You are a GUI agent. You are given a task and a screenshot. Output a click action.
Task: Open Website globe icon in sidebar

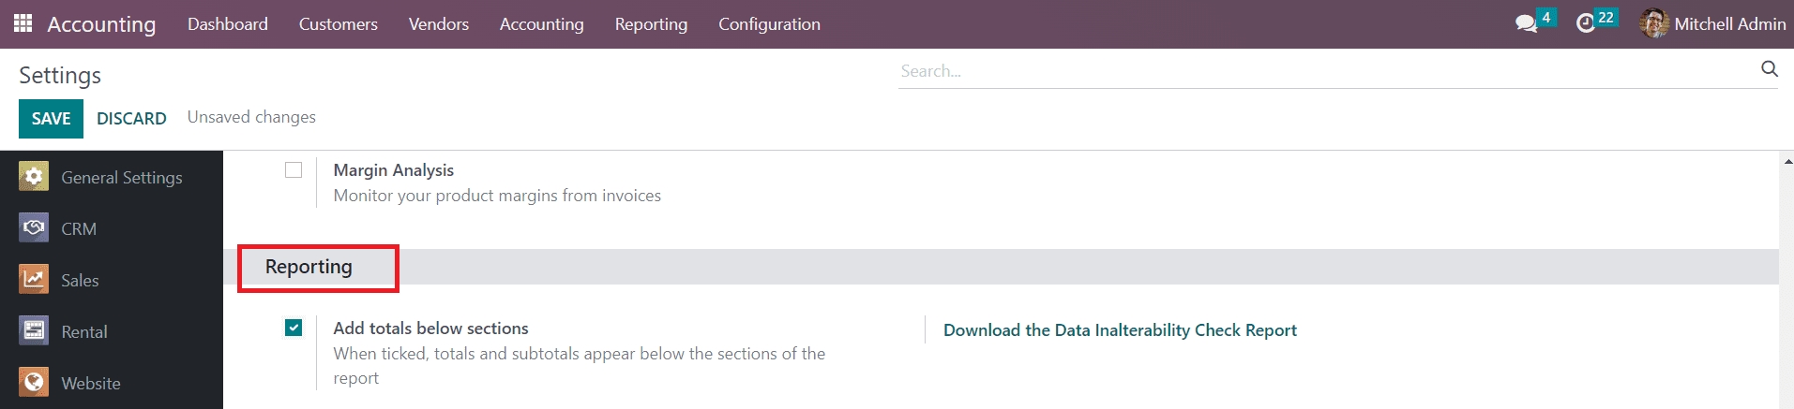34,383
